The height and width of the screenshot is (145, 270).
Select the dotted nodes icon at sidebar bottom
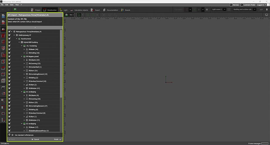[x=3, y=120]
